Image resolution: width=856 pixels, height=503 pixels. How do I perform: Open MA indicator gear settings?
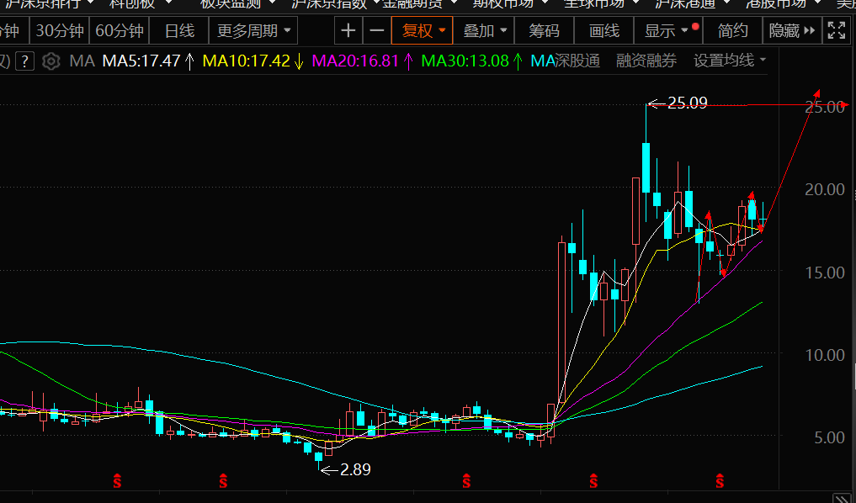(51, 61)
